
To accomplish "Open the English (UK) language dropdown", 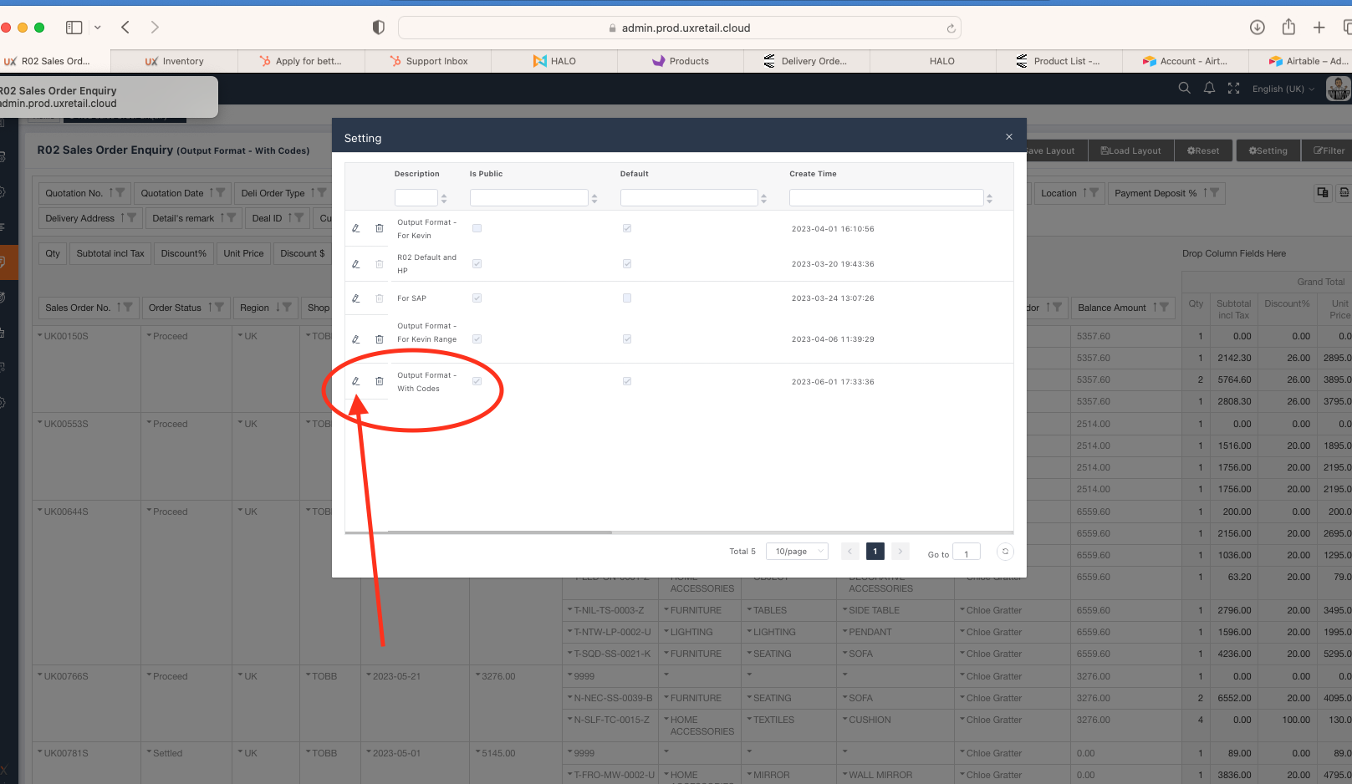I will [x=1283, y=89].
